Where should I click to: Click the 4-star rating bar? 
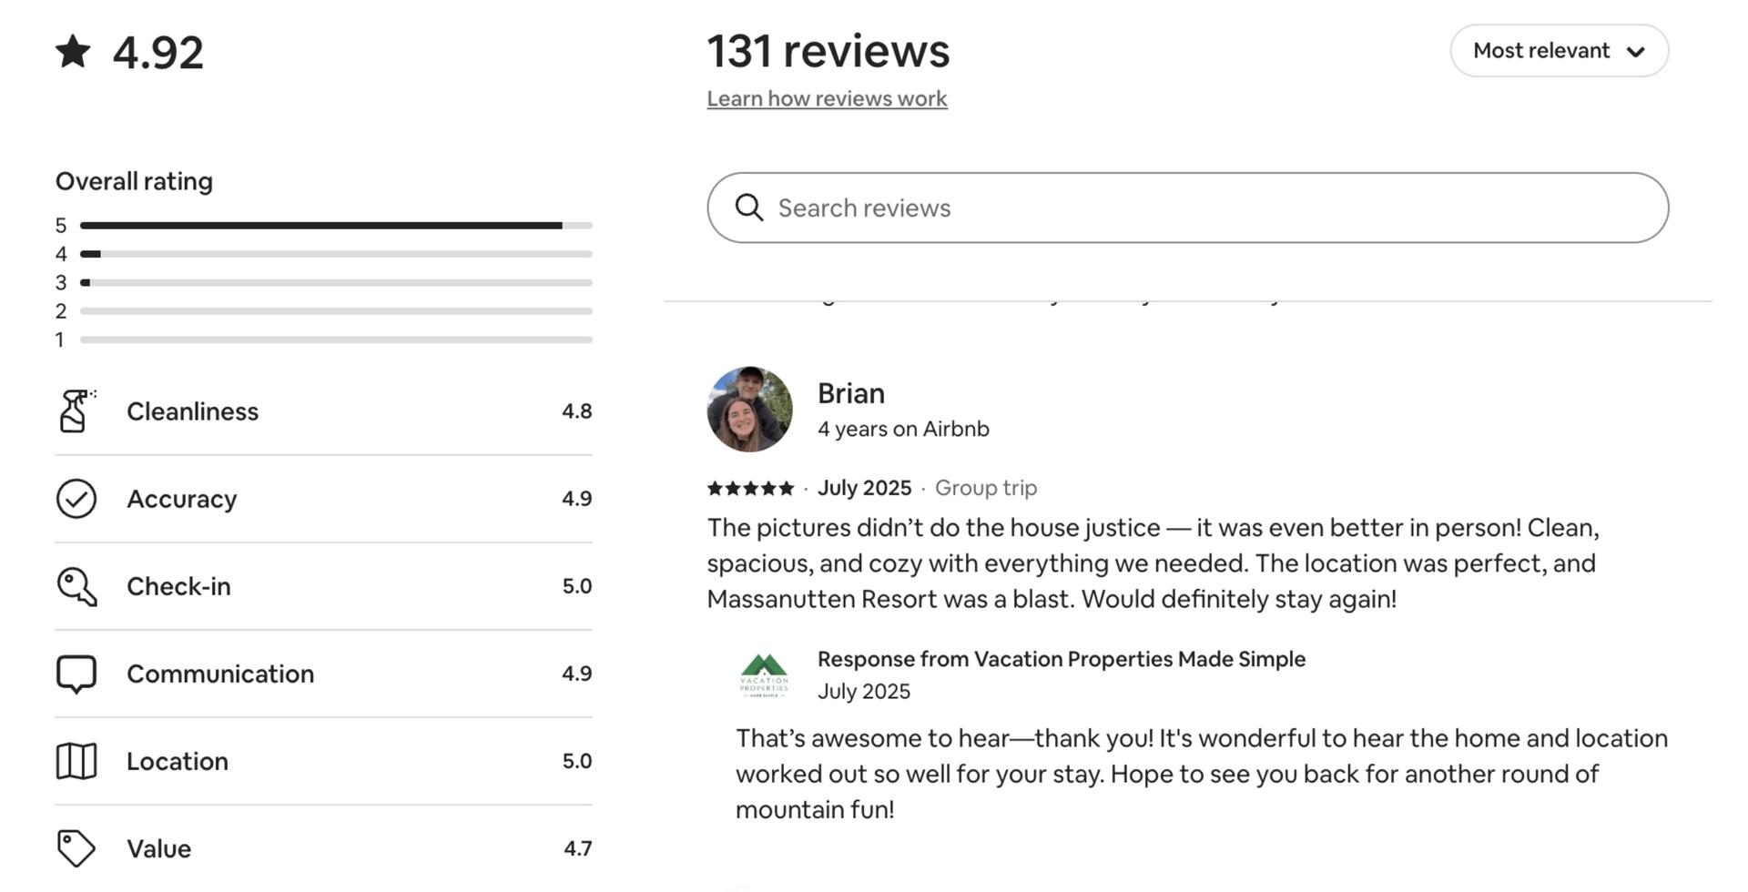pyautogui.click(x=336, y=254)
